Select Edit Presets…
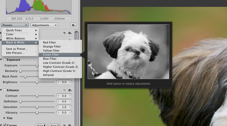This screenshot has height=126, width=227. tap(20, 53)
